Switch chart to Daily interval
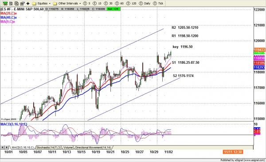Image resolution: width=266 pixels, height=162 pixels. tap(145, 3)
